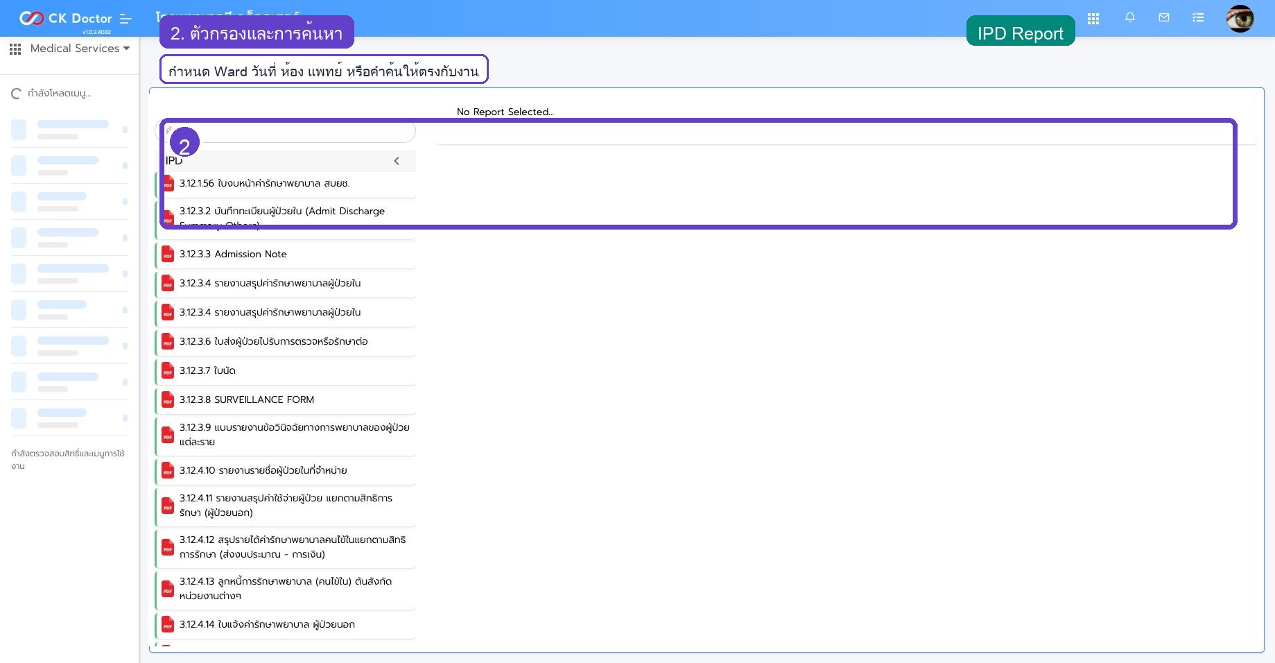Click PDF icon of 3.12.4.13 report
The image size is (1275, 663).
coord(168,589)
